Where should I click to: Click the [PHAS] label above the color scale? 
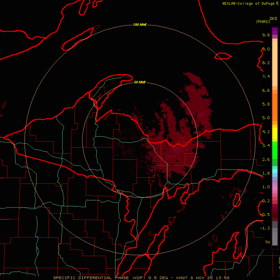(x=263, y=21)
